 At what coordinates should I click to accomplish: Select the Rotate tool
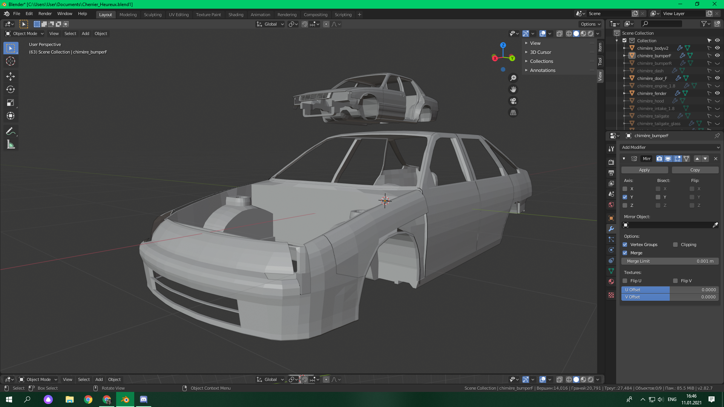click(11, 90)
